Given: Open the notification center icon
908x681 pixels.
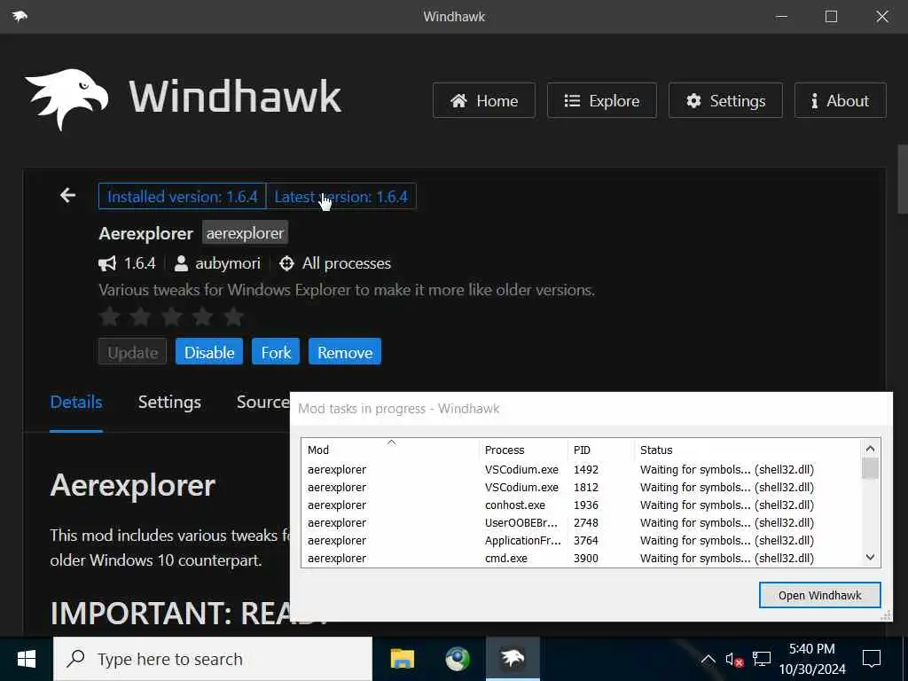Looking at the screenshot, I should (x=872, y=659).
